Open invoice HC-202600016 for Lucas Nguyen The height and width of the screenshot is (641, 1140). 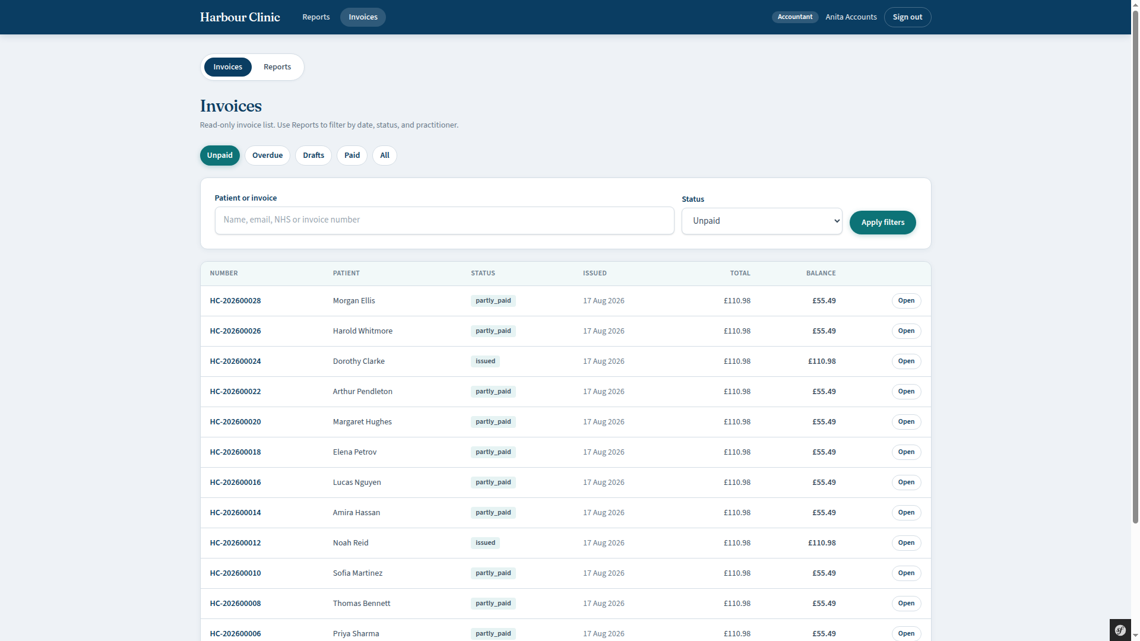click(906, 483)
